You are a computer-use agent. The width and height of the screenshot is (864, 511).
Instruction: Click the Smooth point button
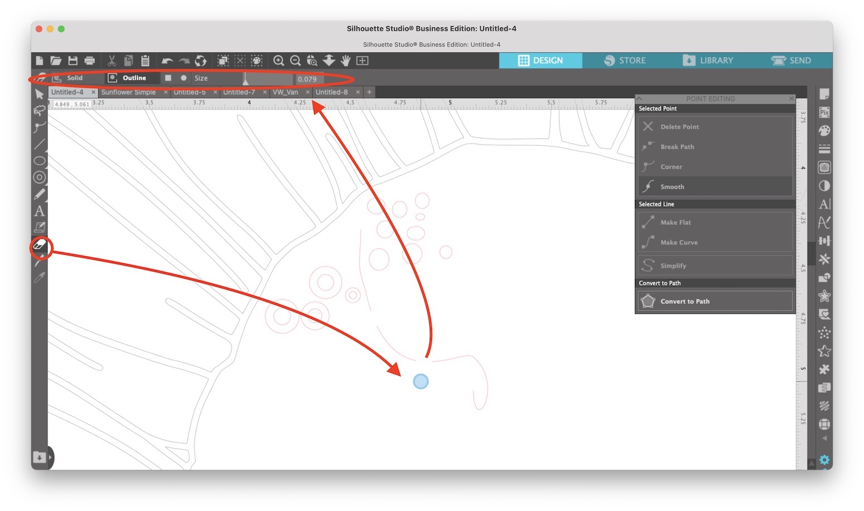715,186
